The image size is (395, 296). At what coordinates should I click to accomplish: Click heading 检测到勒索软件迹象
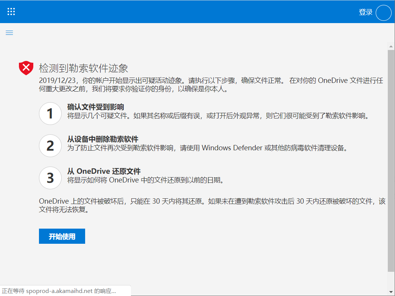(x=84, y=69)
